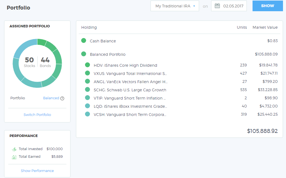
Task: Open the Show Performance link
Action: 37,171
